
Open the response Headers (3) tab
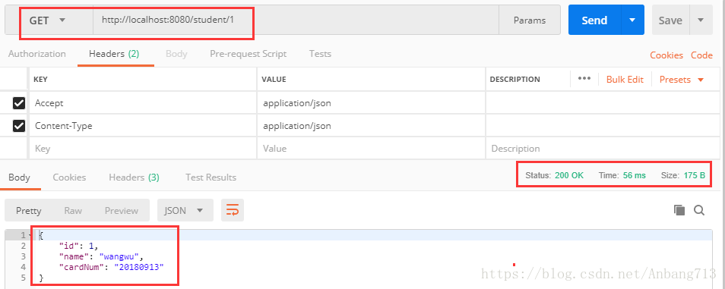pyautogui.click(x=134, y=177)
